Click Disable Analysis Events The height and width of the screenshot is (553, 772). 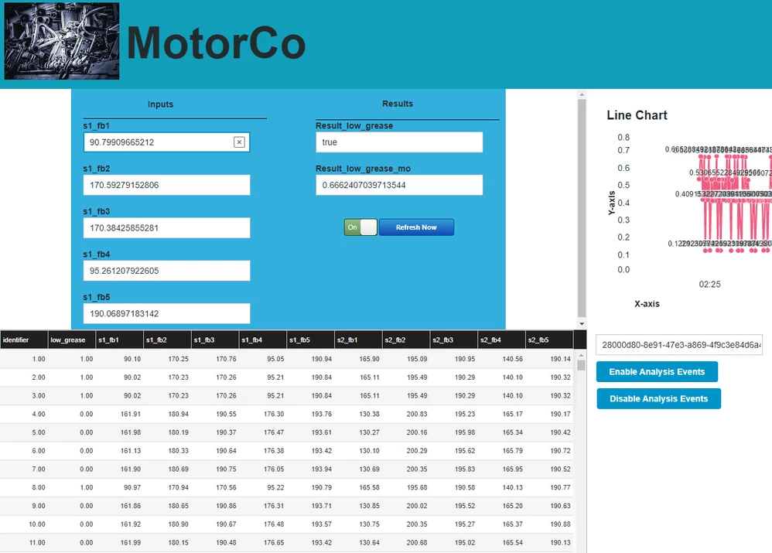(x=659, y=399)
